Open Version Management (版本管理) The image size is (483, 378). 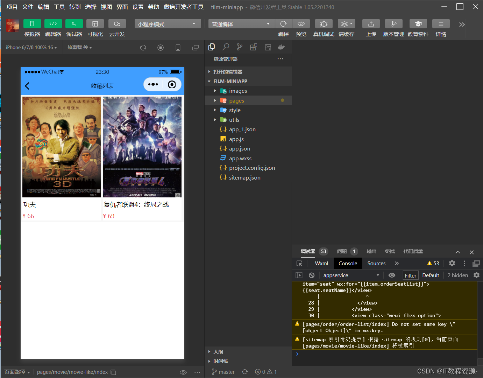394,24
